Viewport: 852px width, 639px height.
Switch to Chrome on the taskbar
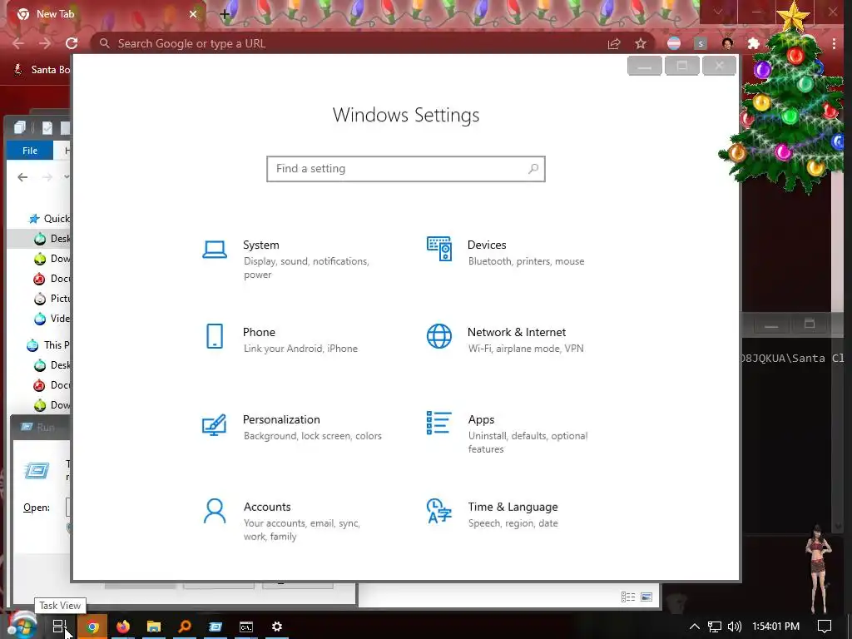[92, 627]
